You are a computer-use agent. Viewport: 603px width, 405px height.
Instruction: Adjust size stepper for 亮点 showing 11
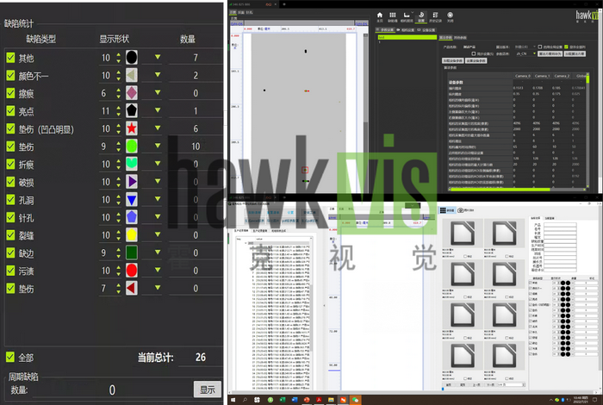click(x=119, y=111)
